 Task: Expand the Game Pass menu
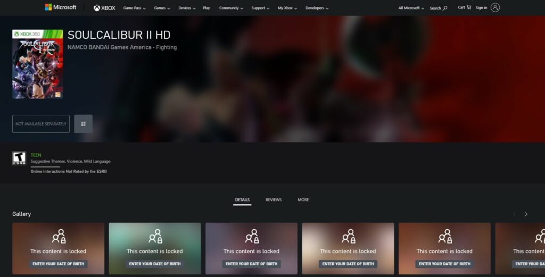134,8
